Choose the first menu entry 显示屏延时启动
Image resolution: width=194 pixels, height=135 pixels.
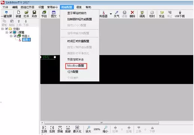click(x=77, y=13)
